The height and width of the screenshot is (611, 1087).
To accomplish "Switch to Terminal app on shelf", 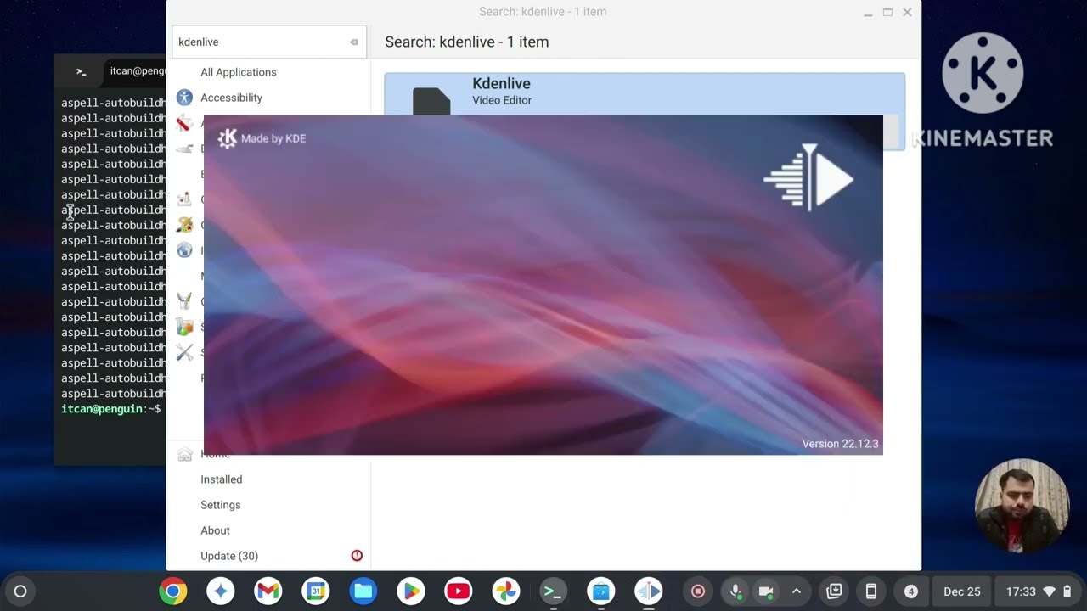I will [x=553, y=591].
